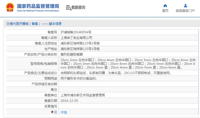
Task: Click company name 上海申丁实业有限公司
Action: 77,38
